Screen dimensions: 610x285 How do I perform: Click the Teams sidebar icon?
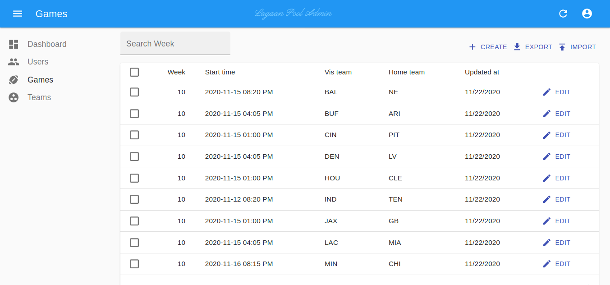click(x=14, y=97)
